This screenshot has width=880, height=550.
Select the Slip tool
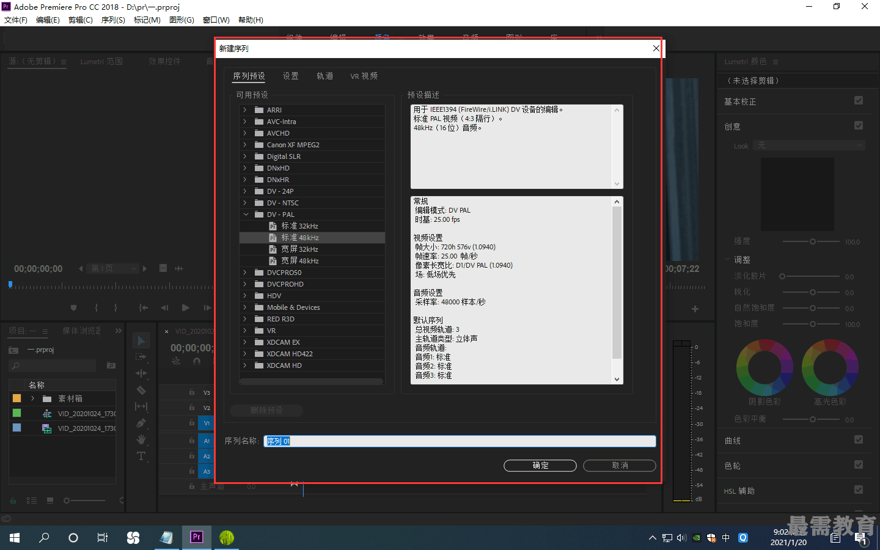pos(141,406)
